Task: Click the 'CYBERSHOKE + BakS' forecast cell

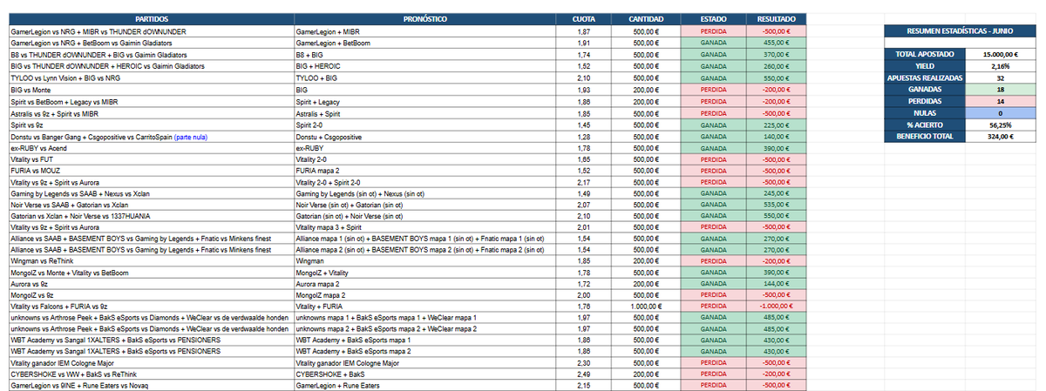Action: tap(426, 374)
